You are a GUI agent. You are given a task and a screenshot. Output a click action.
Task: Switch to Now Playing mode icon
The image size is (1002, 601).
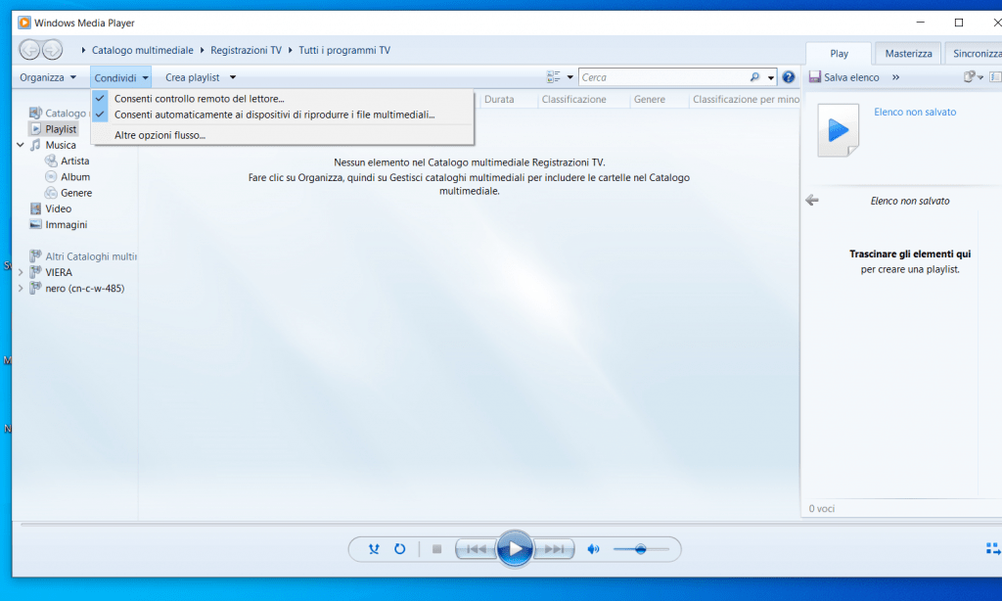994,549
